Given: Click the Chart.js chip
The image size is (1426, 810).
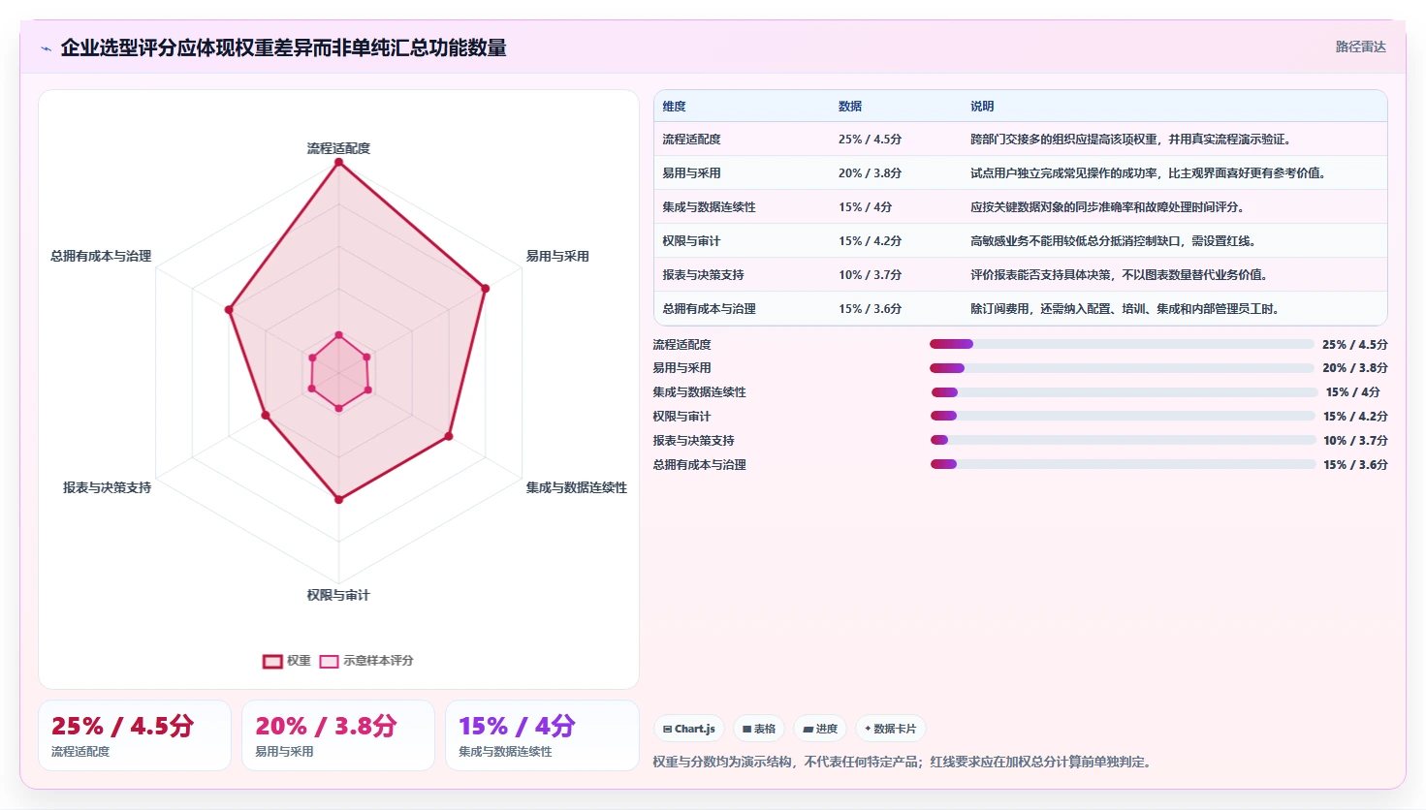Looking at the screenshot, I should (689, 729).
